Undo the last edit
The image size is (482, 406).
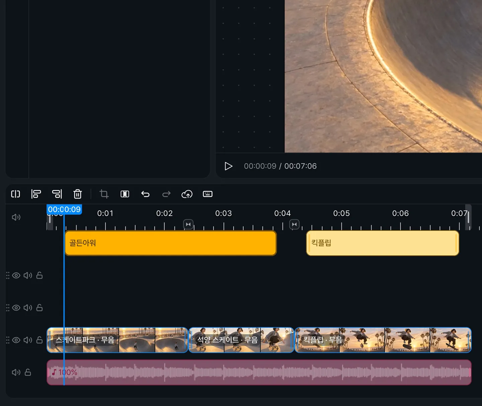coord(145,194)
